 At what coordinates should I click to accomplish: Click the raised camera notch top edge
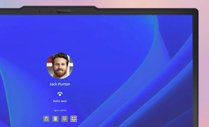tap(59, 6)
